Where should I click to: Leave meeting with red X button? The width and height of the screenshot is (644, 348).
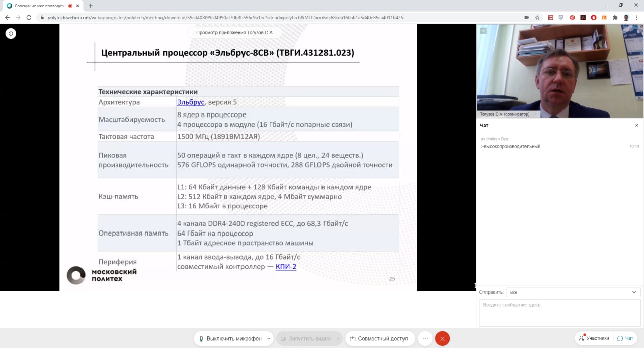point(442,338)
